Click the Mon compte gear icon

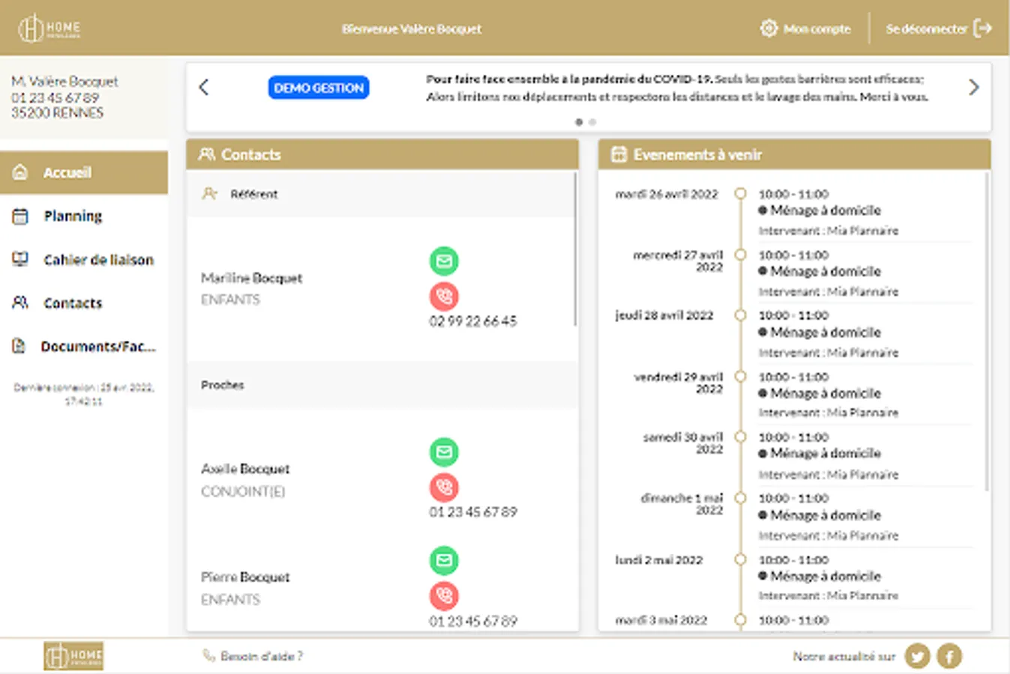(769, 28)
